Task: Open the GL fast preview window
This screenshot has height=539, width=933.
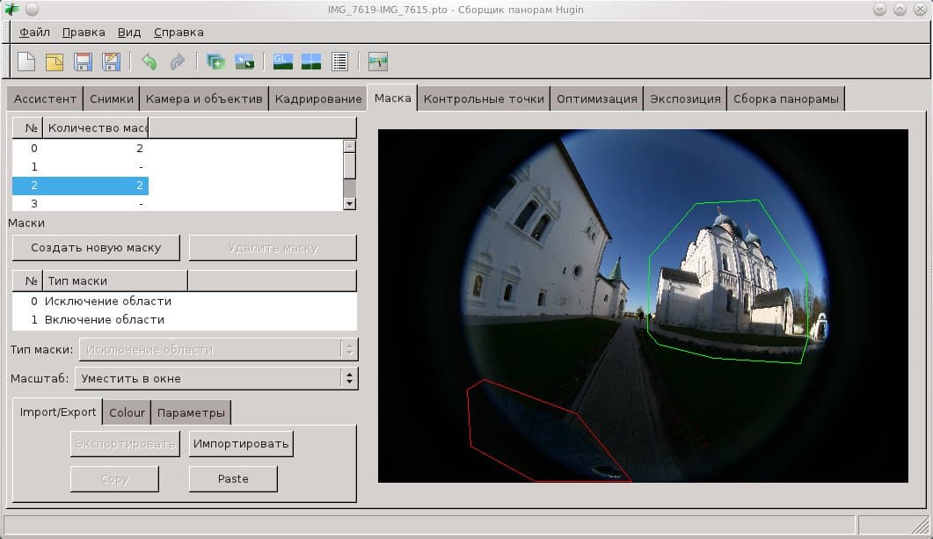Action: [x=282, y=62]
